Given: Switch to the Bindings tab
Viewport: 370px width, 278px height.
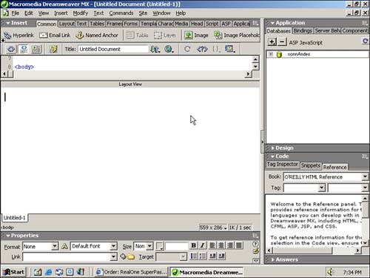Looking at the screenshot, I should click(303, 30).
